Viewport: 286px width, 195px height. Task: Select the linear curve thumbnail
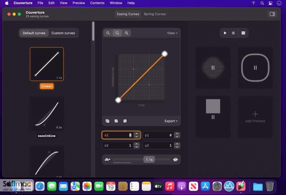pos(47,64)
